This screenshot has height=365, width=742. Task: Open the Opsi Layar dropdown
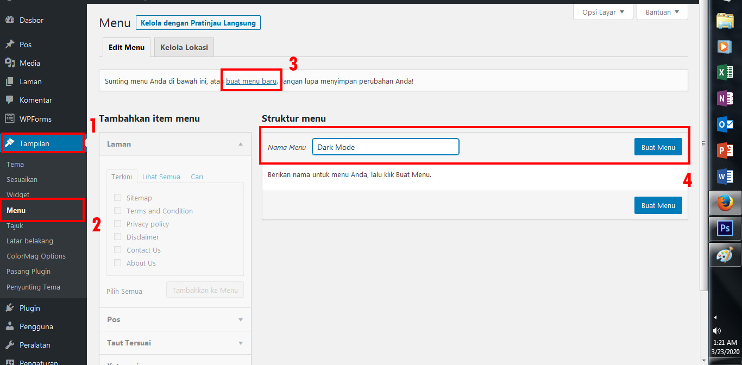tap(603, 12)
